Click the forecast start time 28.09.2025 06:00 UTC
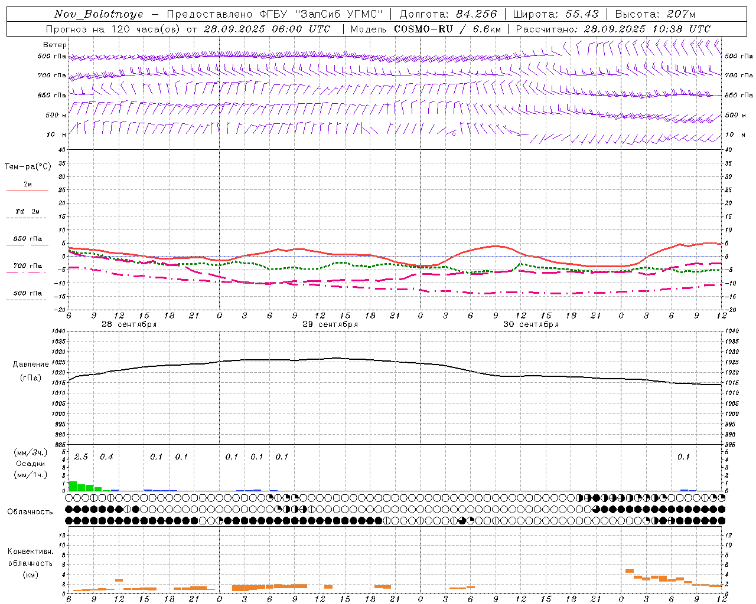The image size is (756, 604). point(267,29)
